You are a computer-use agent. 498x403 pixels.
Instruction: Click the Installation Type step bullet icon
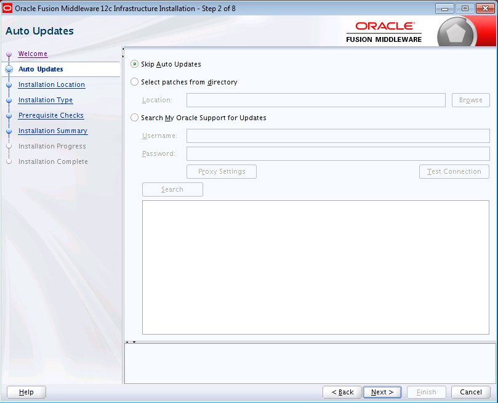[x=9, y=100]
